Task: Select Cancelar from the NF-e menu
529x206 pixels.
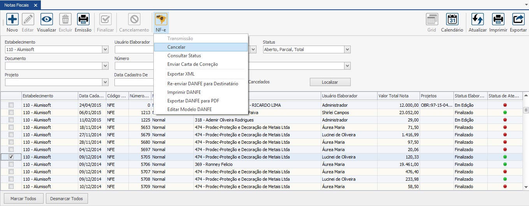Action: click(176, 47)
